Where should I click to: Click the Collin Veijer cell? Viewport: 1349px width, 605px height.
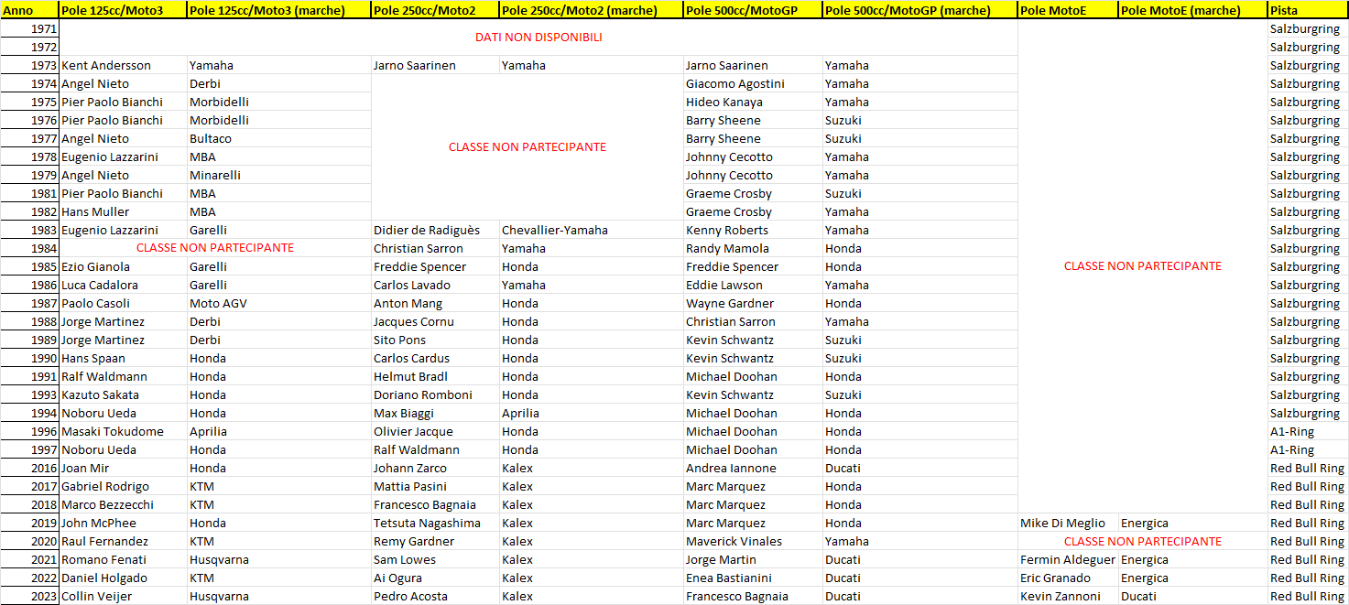tap(123, 596)
